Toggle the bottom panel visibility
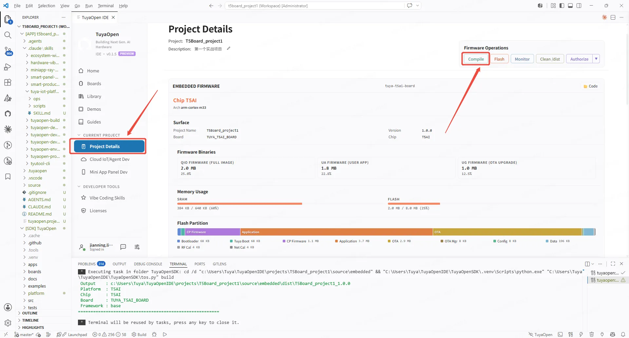The width and height of the screenshot is (629, 338). [x=570, y=6]
